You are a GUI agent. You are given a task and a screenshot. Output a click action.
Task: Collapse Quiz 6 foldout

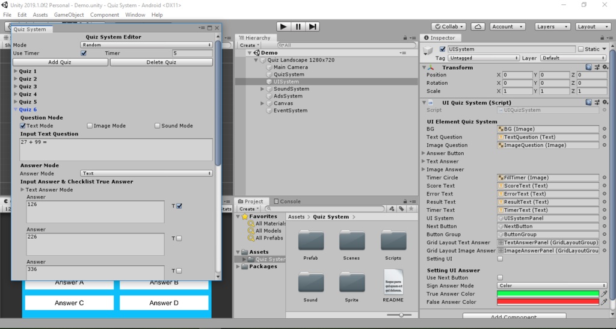click(x=16, y=109)
